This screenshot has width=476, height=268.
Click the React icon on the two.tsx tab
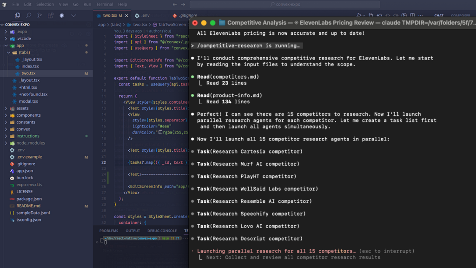pyautogui.click(x=99, y=15)
